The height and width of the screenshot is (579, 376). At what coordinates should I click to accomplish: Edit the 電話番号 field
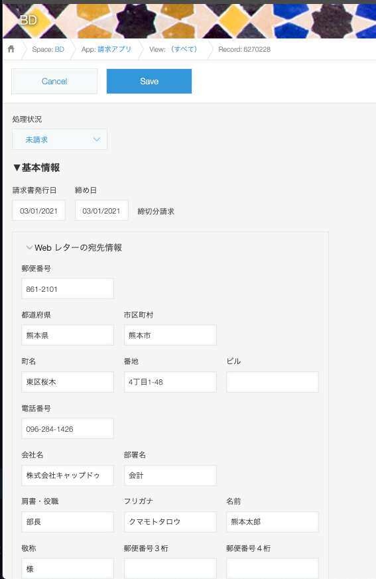pos(68,428)
